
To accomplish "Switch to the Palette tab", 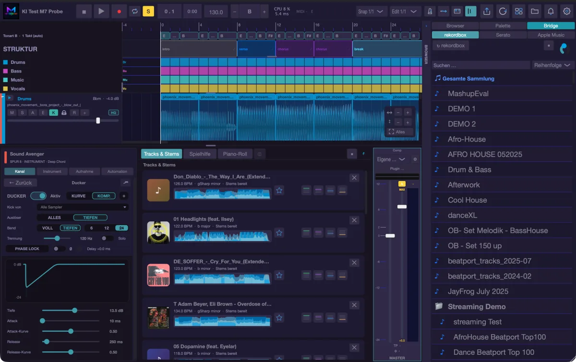I will (x=503, y=25).
